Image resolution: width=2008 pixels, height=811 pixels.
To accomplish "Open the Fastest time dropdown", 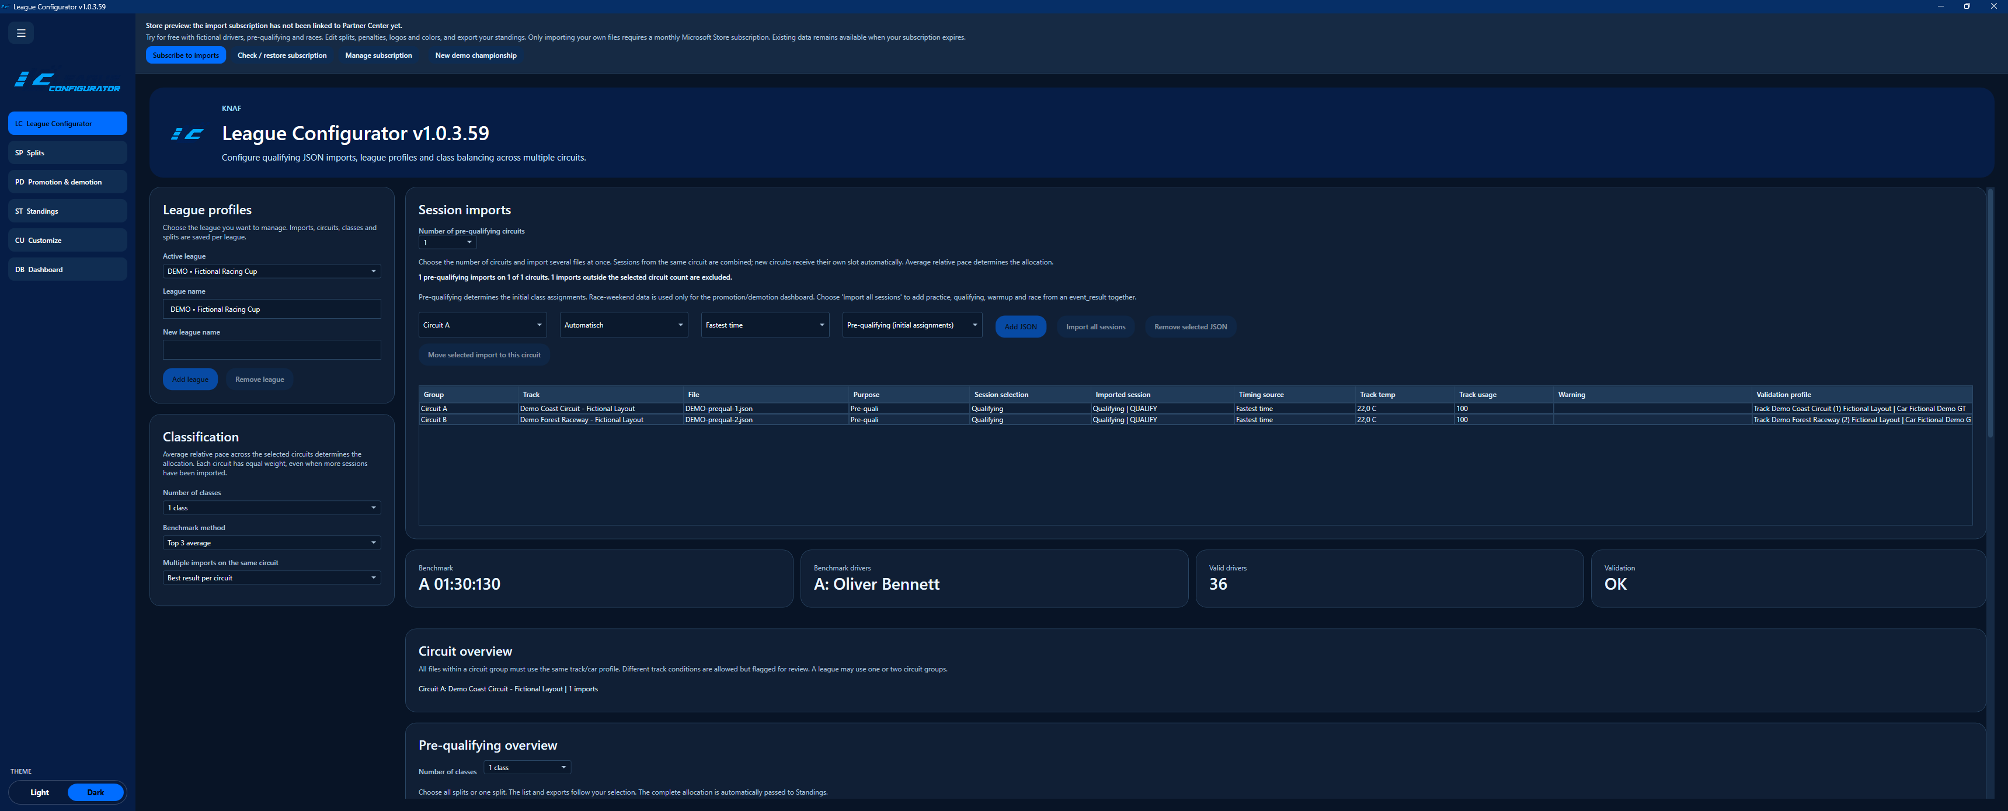I will 765,325.
